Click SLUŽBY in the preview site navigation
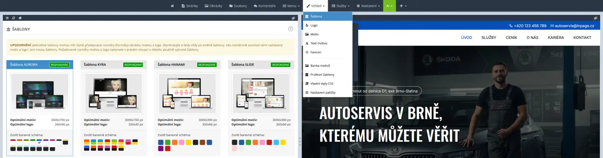This screenshot has height=158, width=603. pyautogui.click(x=489, y=38)
